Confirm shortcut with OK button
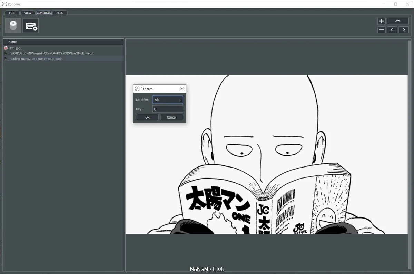The image size is (414, 274). pos(147,117)
